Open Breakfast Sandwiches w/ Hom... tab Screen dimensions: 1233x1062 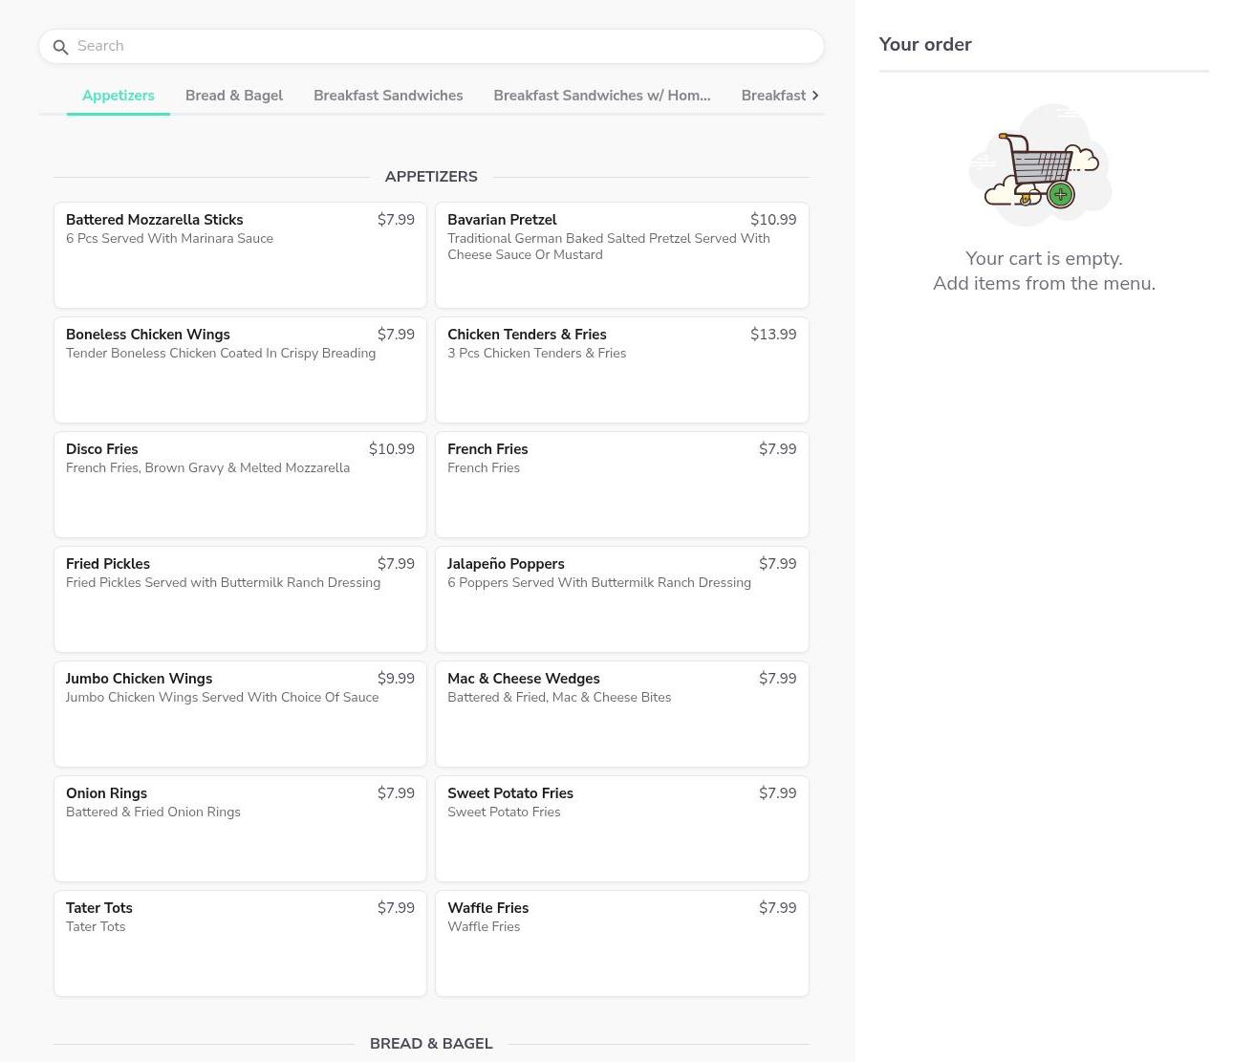click(x=601, y=96)
